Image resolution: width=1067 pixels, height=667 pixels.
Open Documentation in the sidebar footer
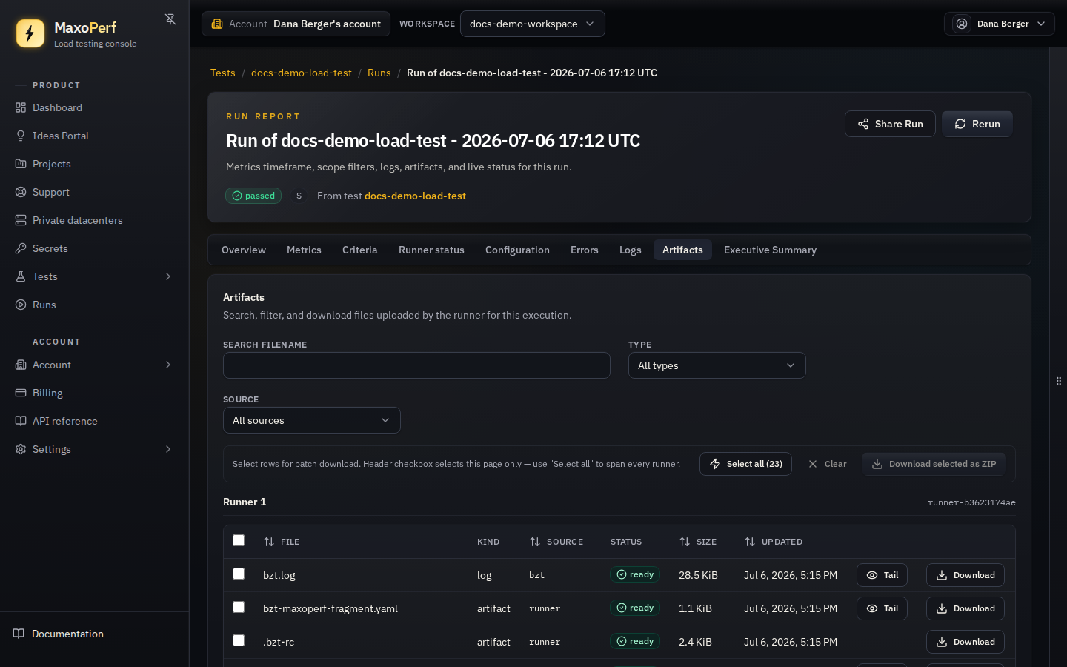59,634
